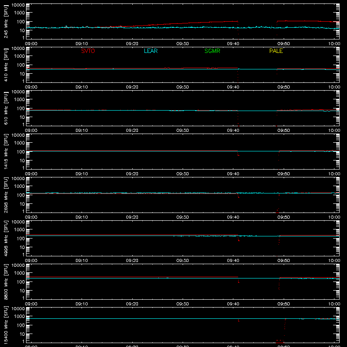Click 09:10 under the 245 MHz panel
The image size is (347, 347).
click(82, 44)
